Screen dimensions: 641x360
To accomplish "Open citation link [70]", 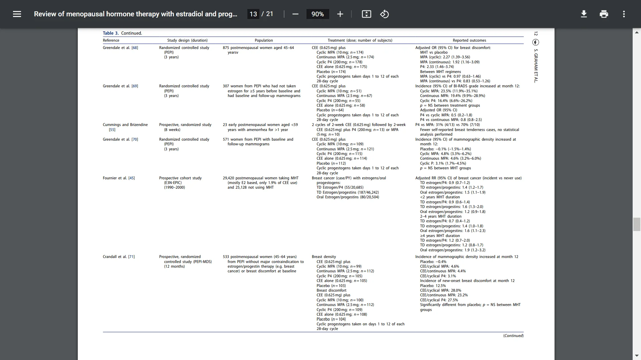I will point(135,139).
